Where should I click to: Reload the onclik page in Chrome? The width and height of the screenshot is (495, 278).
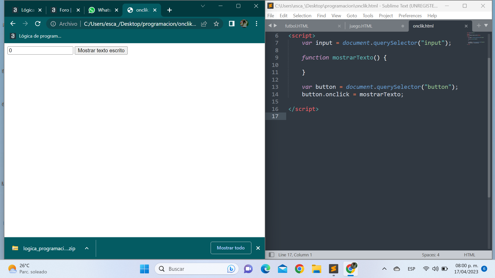(x=38, y=24)
